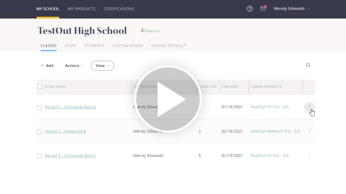Switch to the Custom Exams tab
Viewport: 346px width, 194px height.
(128, 46)
